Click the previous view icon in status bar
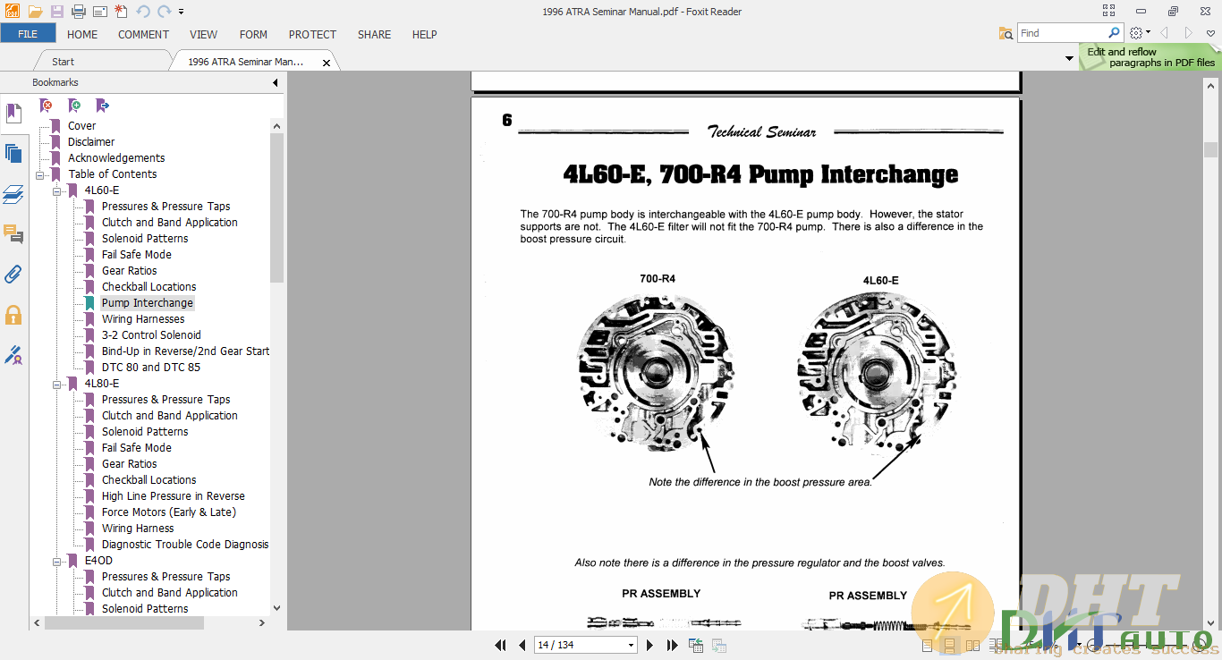This screenshot has height=660, width=1222. [x=696, y=645]
